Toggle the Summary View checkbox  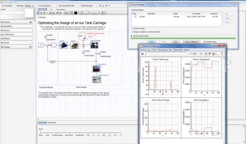(x=205, y=42)
